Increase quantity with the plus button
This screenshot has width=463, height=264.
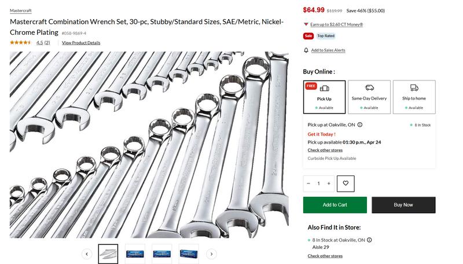coord(329,184)
